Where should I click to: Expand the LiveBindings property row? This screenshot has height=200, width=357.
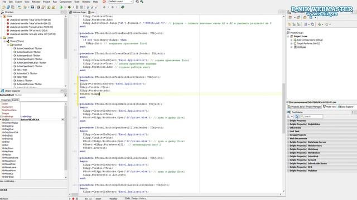tap(1, 116)
